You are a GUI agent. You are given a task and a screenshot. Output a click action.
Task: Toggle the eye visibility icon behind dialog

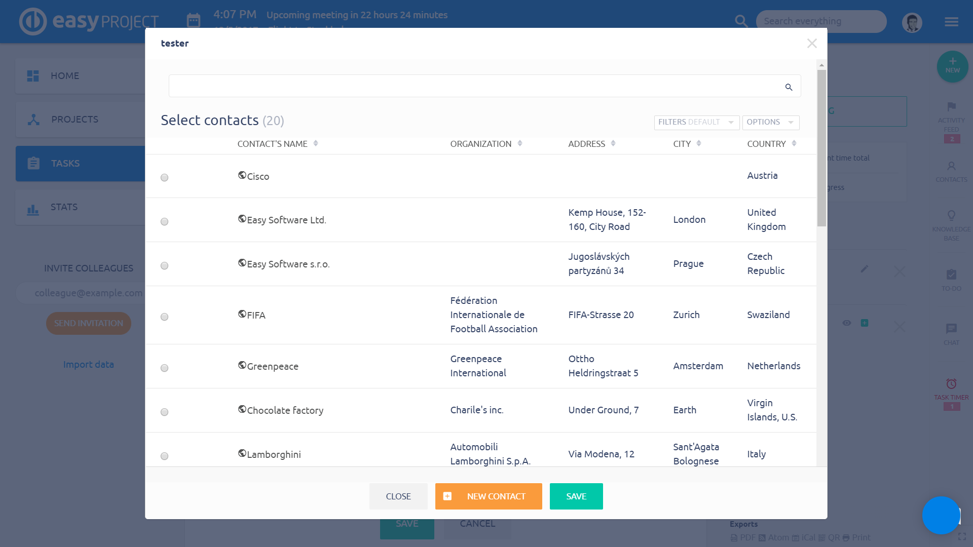coord(847,323)
